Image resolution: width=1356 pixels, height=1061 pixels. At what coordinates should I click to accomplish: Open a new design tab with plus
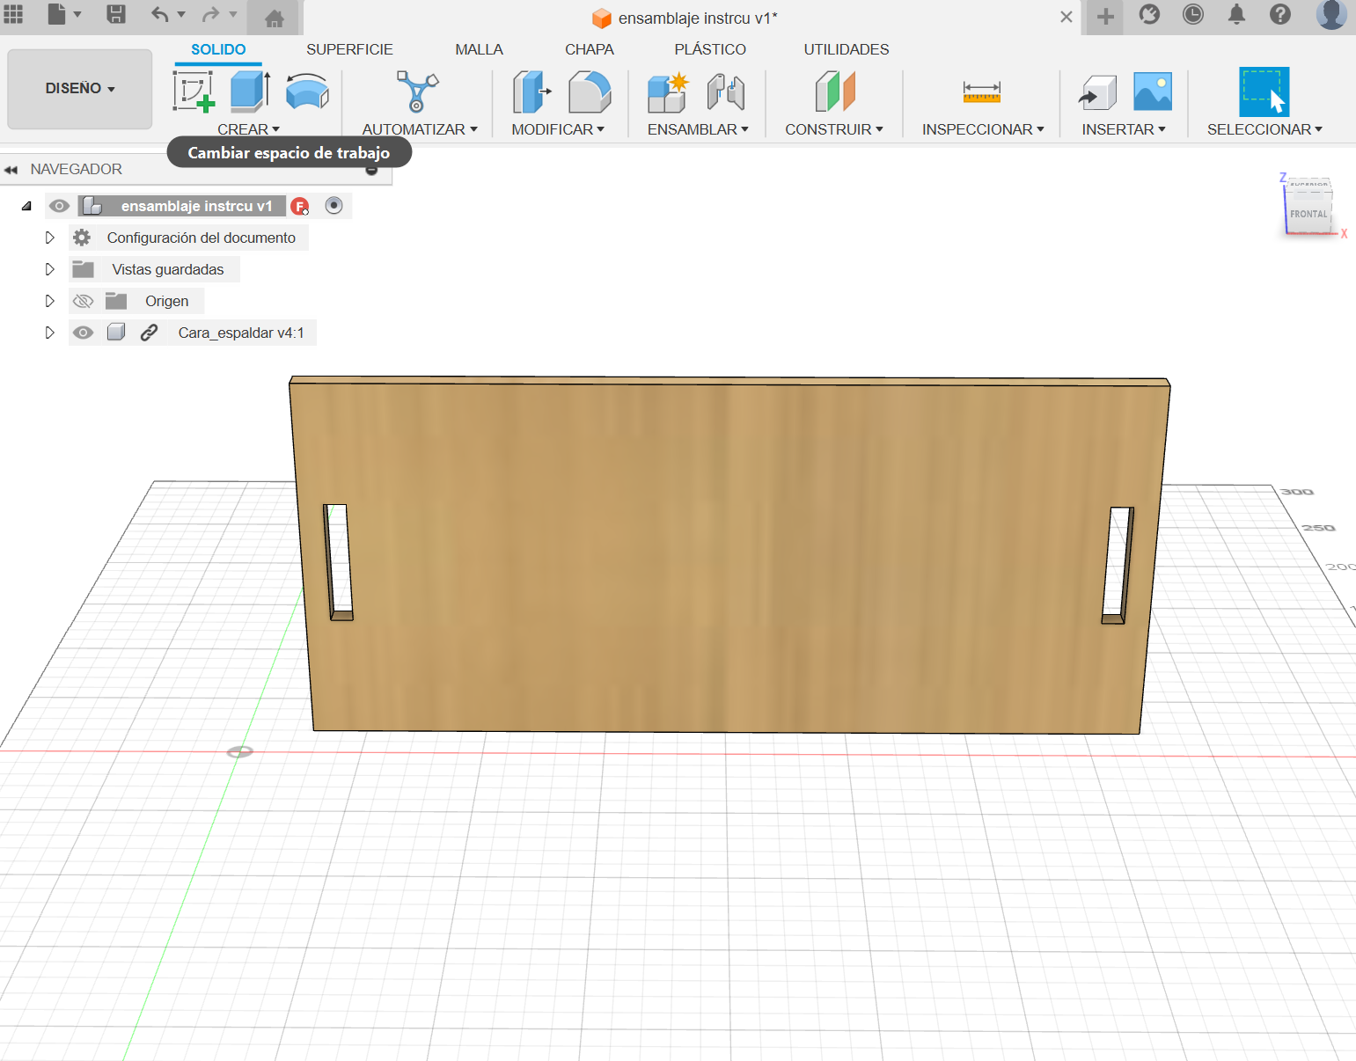pyautogui.click(x=1105, y=17)
